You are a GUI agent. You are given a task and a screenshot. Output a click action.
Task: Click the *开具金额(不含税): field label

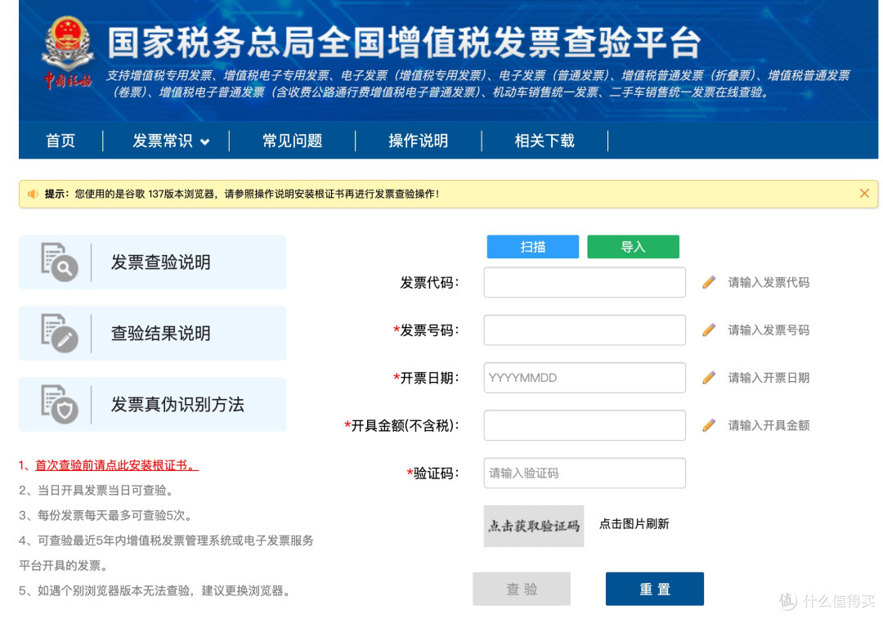pos(401,425)
